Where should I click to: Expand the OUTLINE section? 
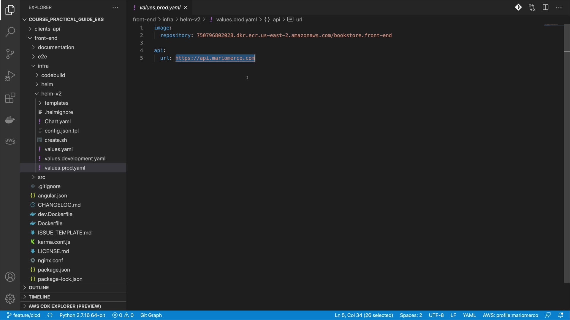coord(39,287)
